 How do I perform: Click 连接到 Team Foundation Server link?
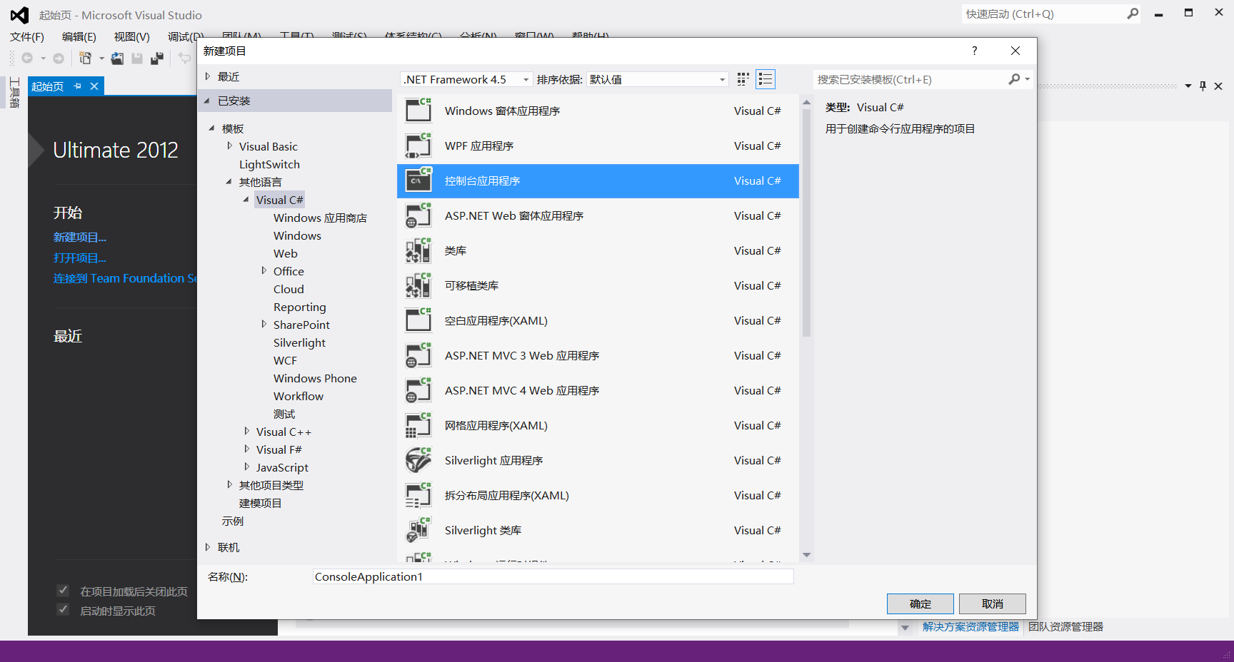tap(125, 278)
